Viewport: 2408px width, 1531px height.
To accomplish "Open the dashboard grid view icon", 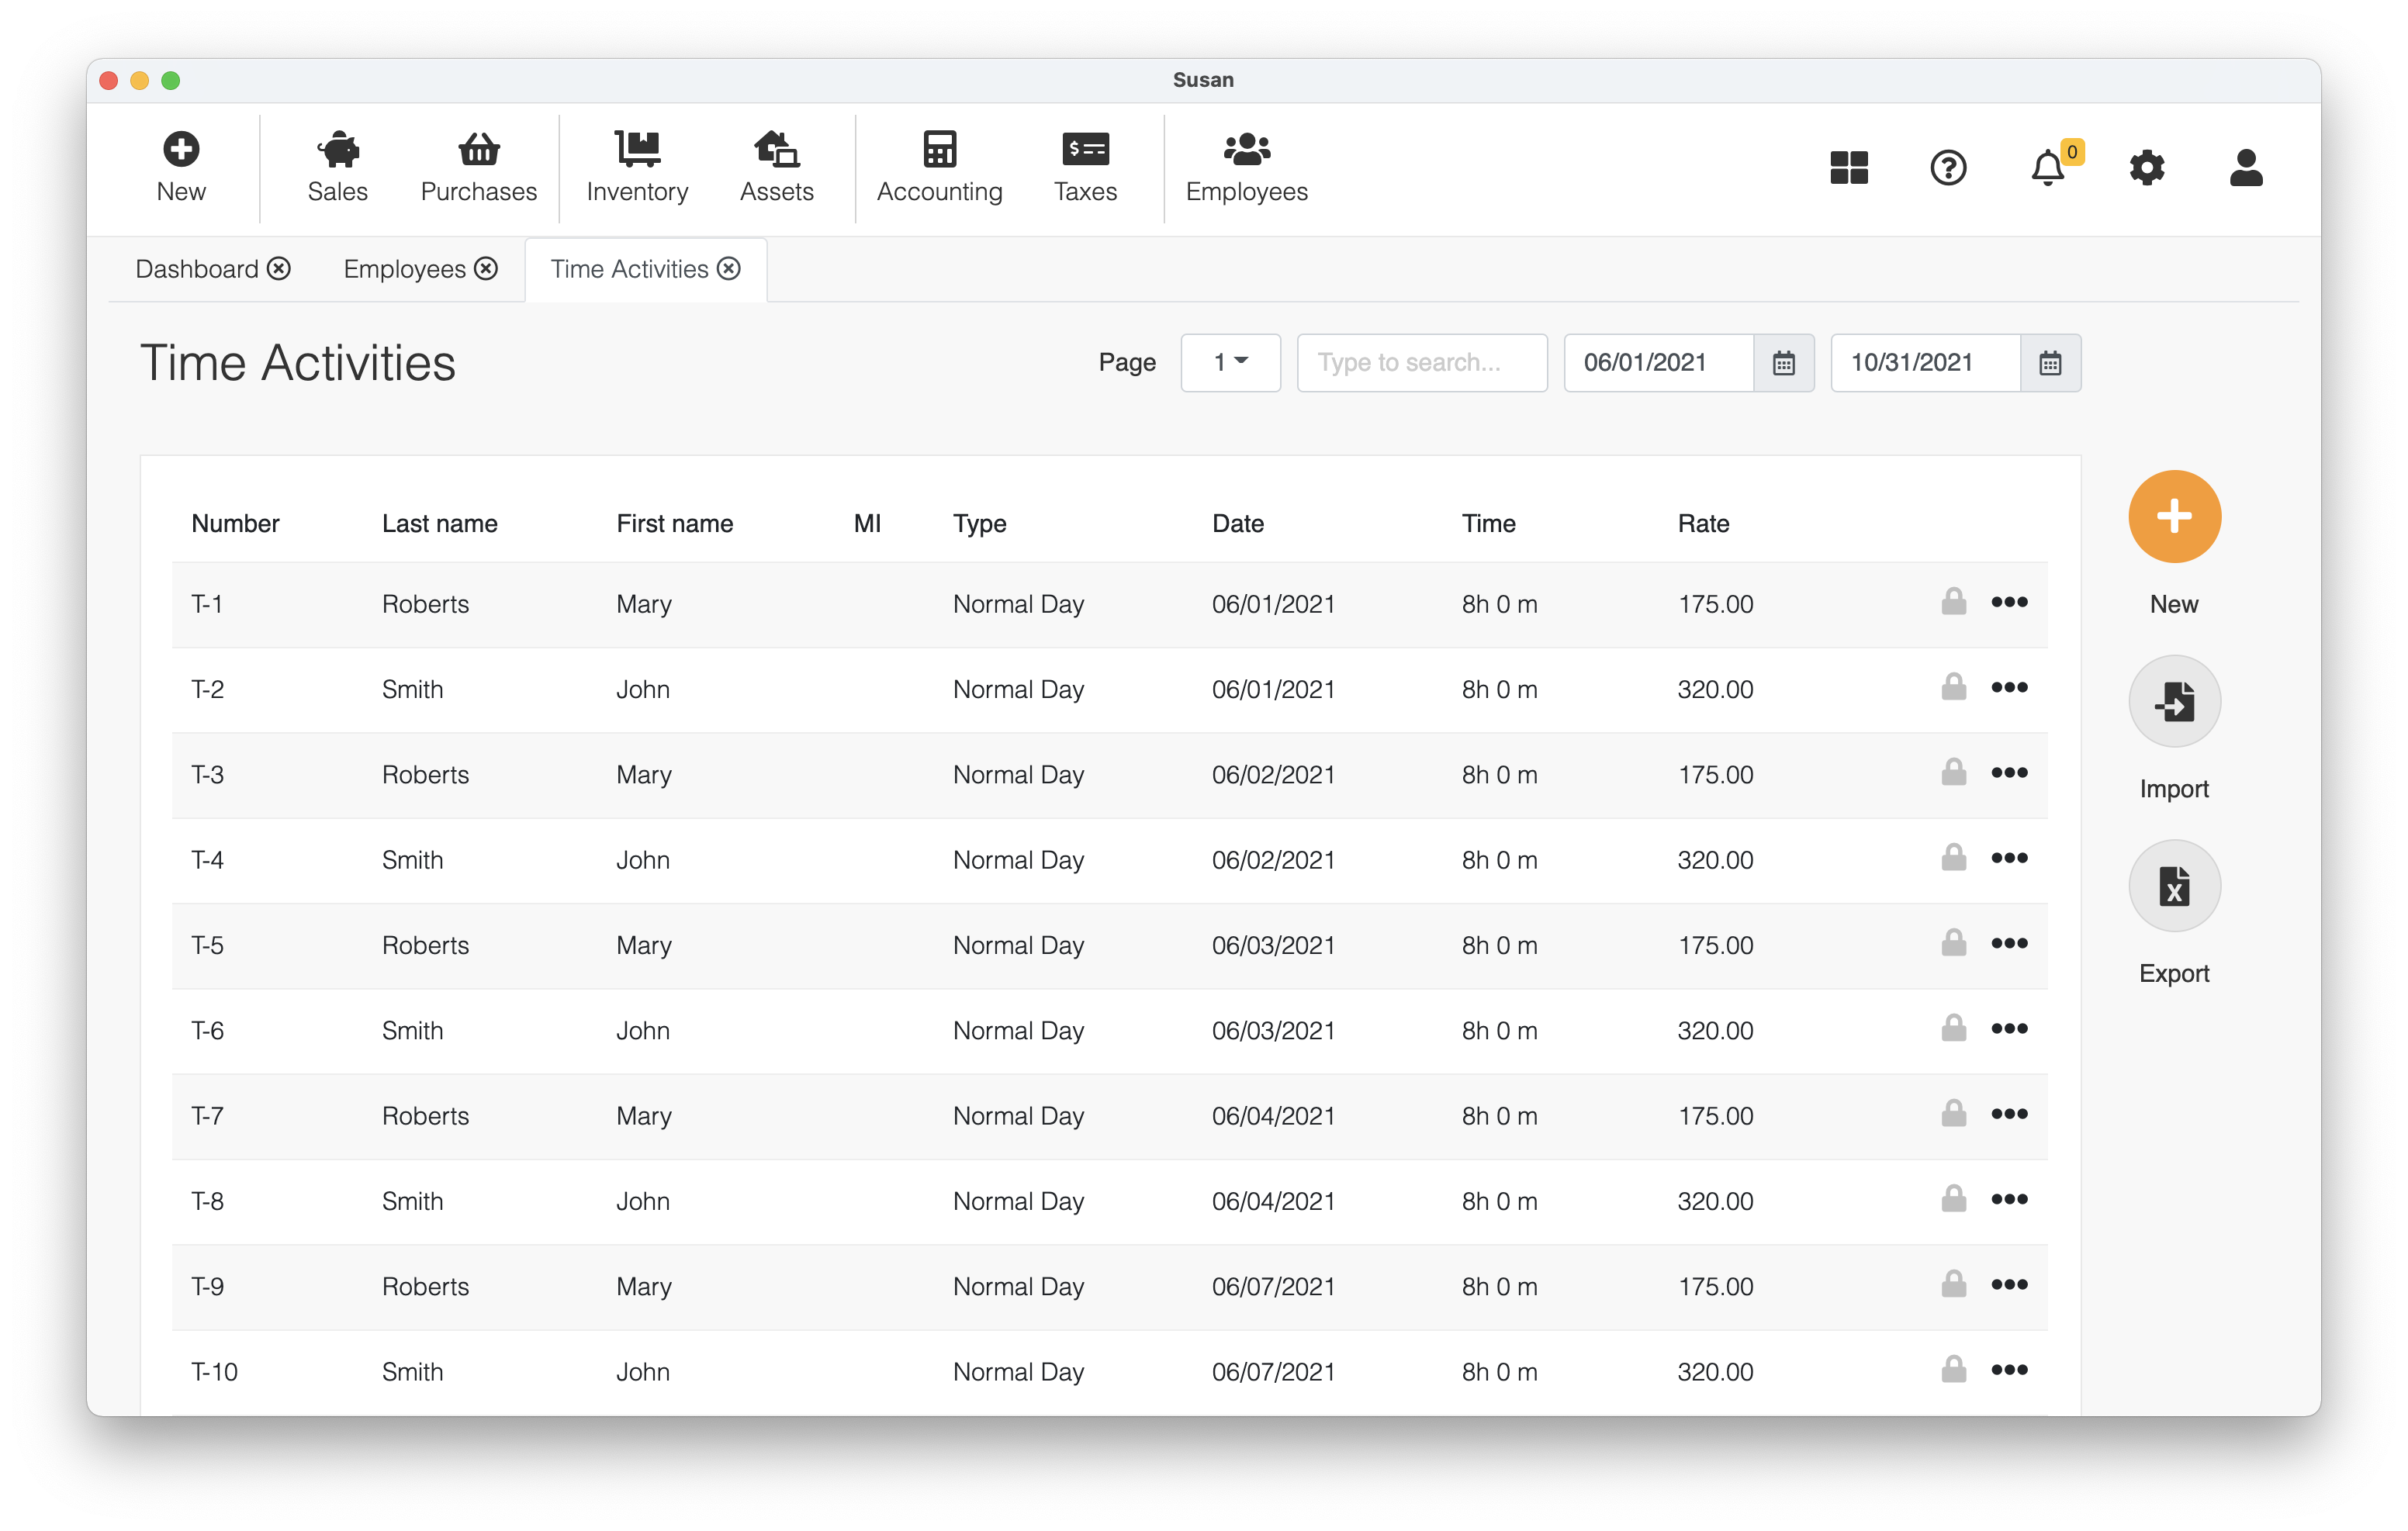I will tap(1849, 167).
